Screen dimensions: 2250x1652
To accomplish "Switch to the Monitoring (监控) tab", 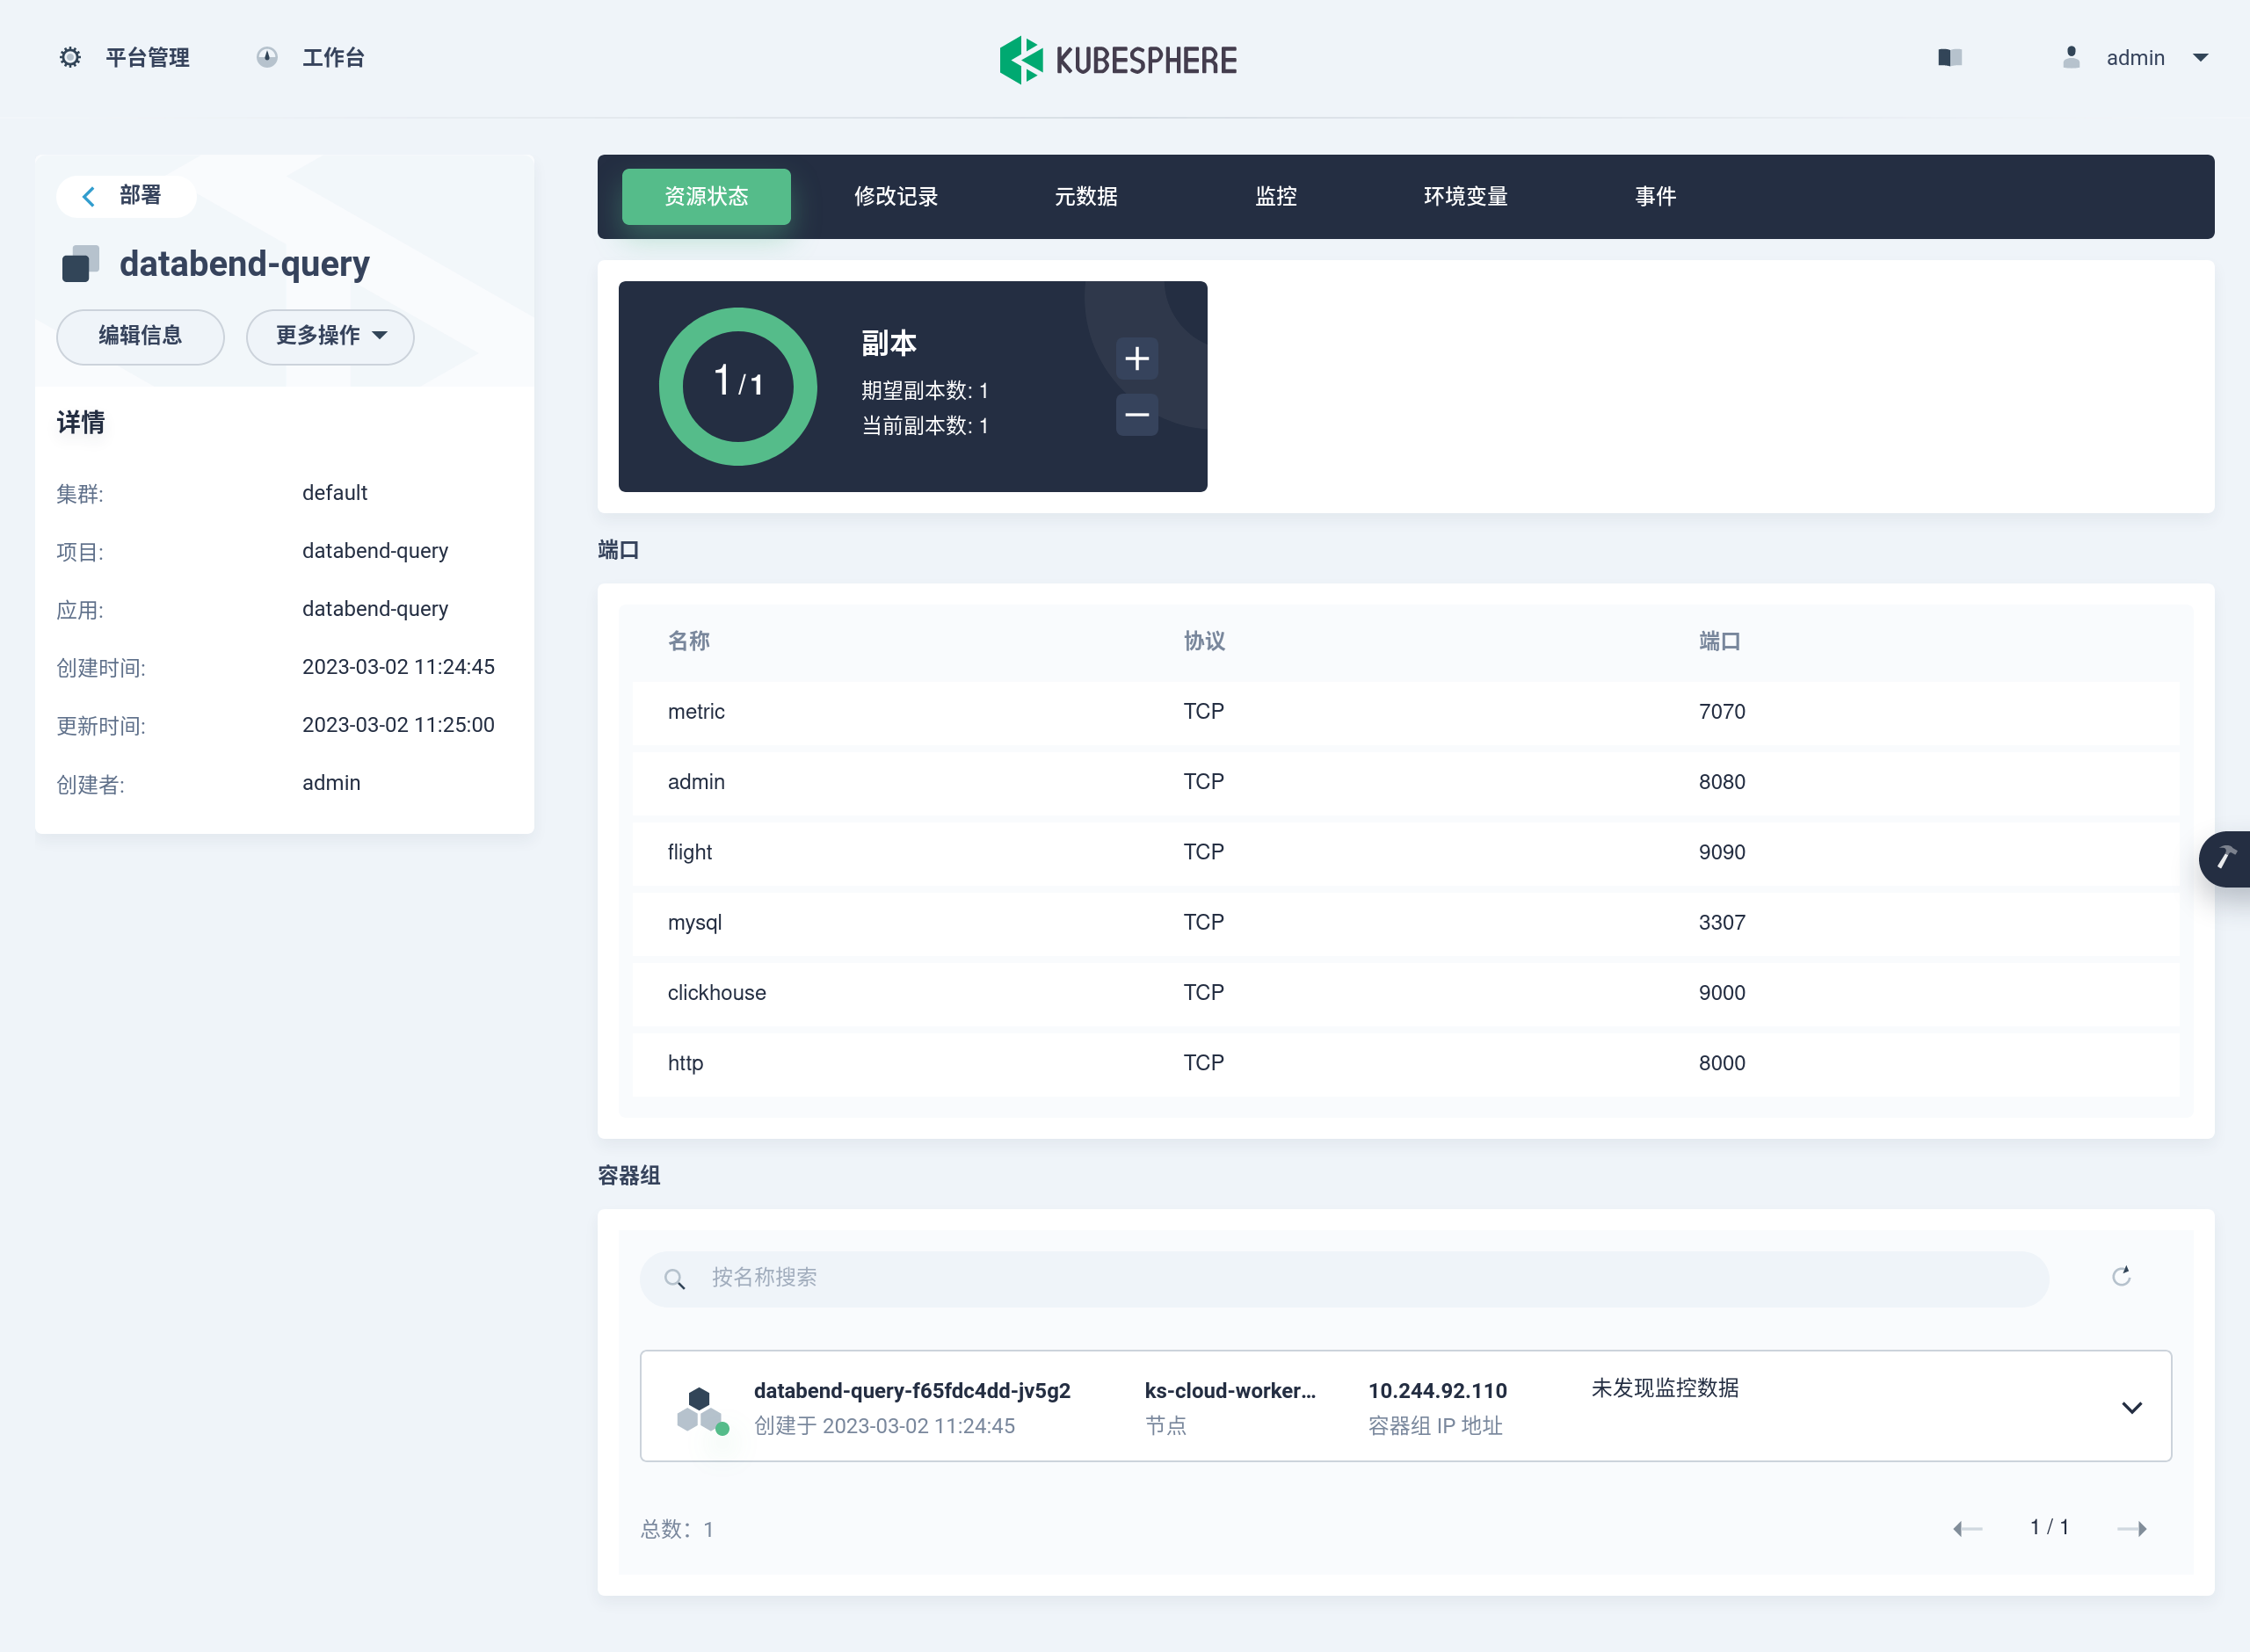I will 1275,196.
